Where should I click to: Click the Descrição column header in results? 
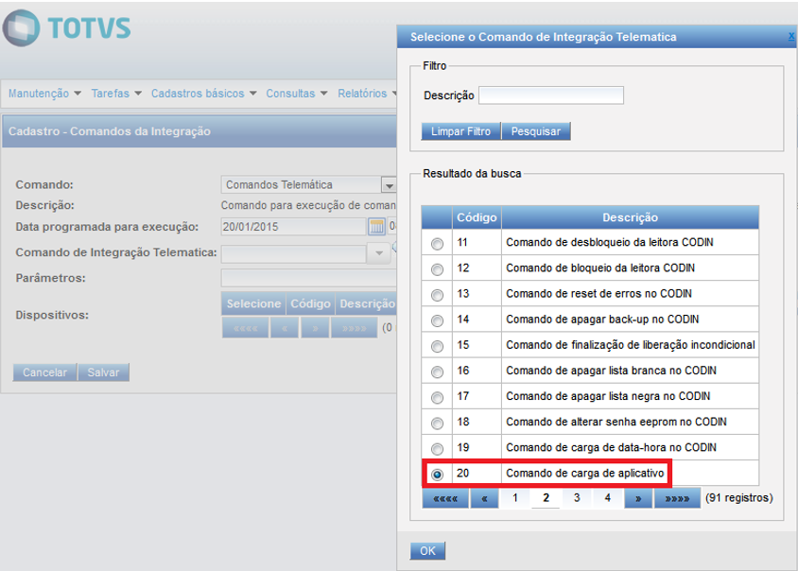tap(630, 217)
